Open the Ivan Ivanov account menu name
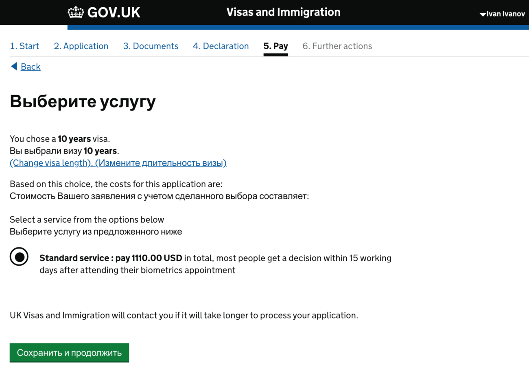Screen dimensions: 529x375 pyautogui.click(x=506, y=14)
